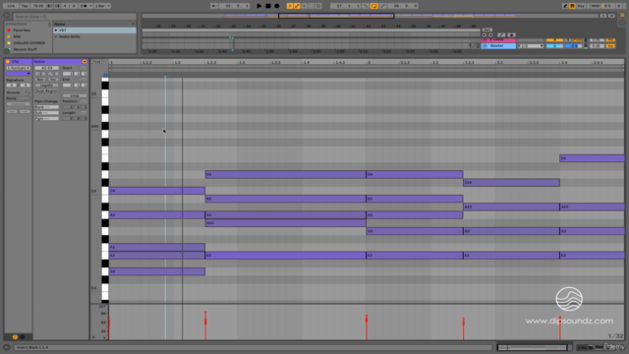Toggle the MIDI editor preview headphone icon
629x354 pixels.
pyautogui.click(x=105, y=75)
